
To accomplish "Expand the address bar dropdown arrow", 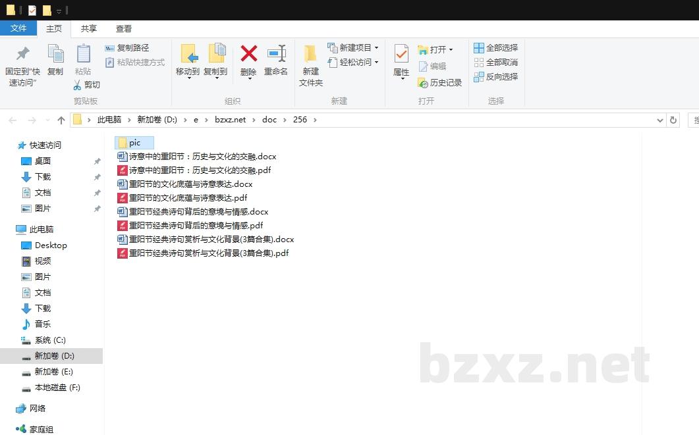I will click(661, 120).
